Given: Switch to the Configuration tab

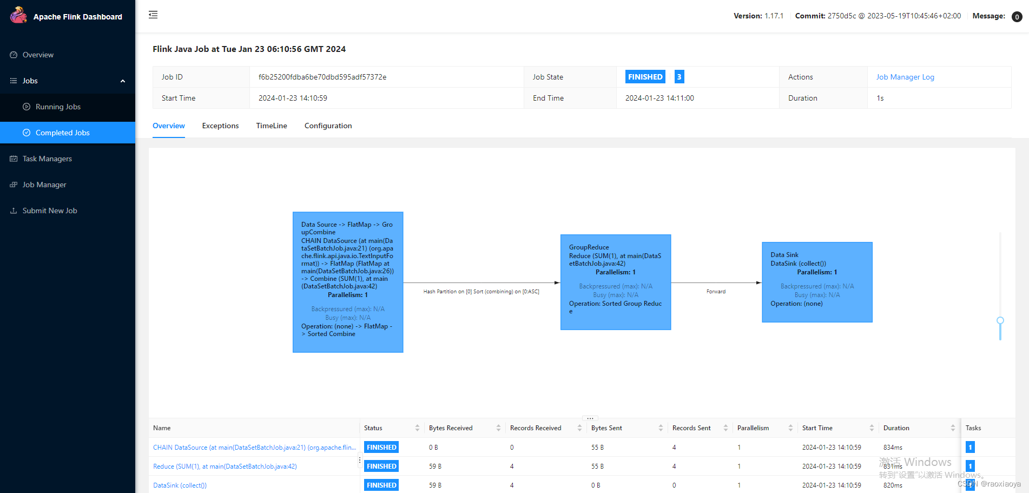Looking at the screenshot, I should click(x=328, y=126).
